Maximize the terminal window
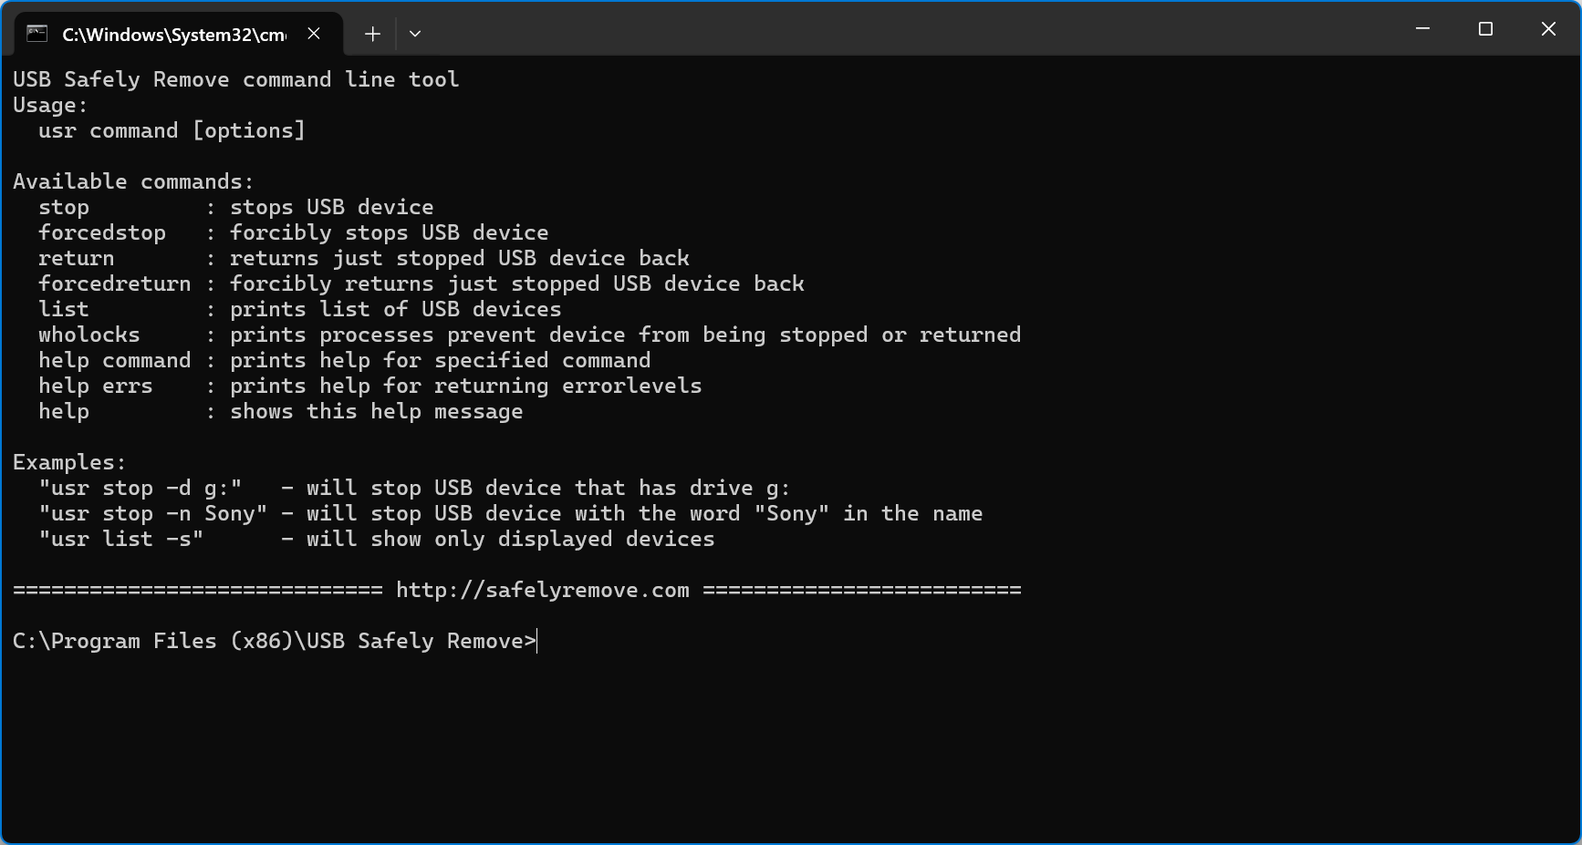Viewport: 1582px width, 845px height. [1485, 29]
